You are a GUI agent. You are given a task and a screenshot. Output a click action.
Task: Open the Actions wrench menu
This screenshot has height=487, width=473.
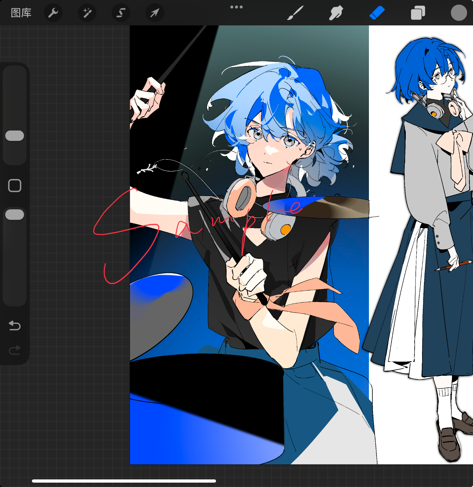click(x=53, y=13)
